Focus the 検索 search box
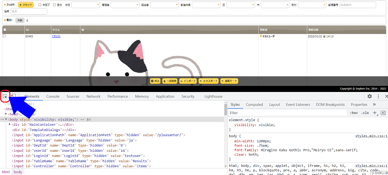 pyautogui.click(x=29, y=11)
